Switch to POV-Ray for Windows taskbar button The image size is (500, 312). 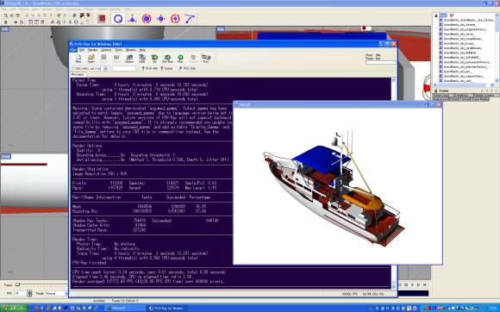pyautogui.click(x=166, y=308)
